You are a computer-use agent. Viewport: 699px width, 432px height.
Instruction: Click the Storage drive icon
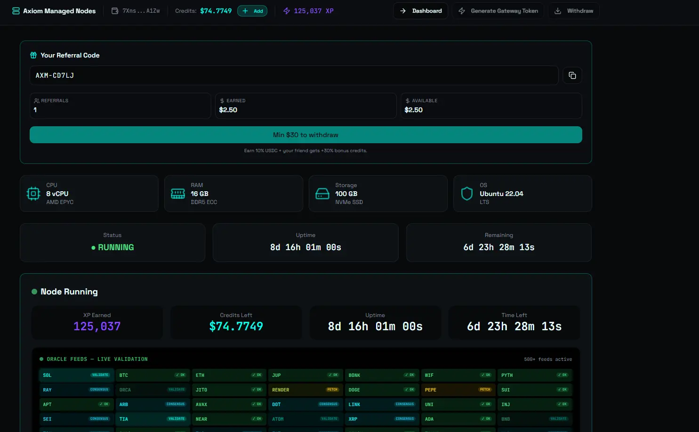(x=322, y=194)
